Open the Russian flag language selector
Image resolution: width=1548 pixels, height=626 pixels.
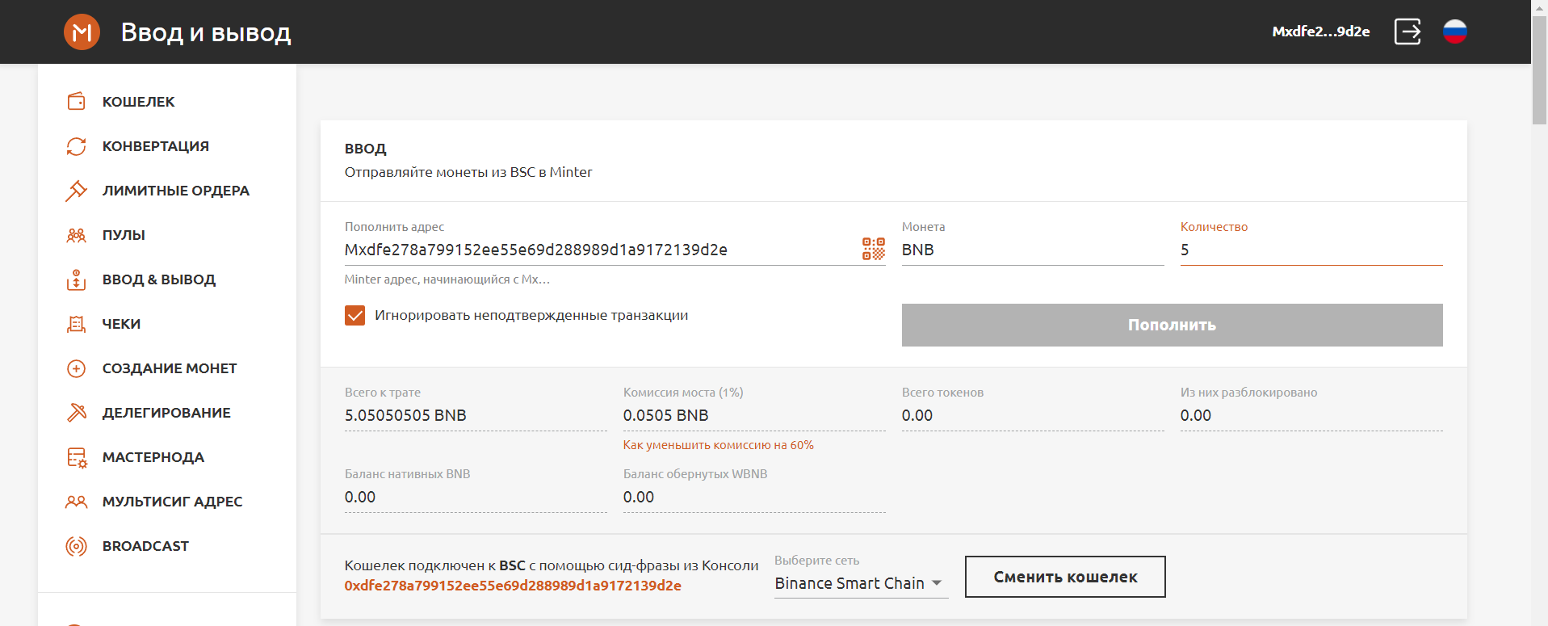point(1454,32)
